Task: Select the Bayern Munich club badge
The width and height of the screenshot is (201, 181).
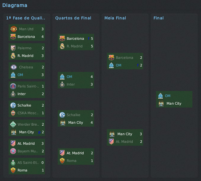Action: (x=13, y=151)
